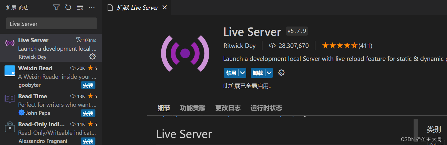Select the Weixin Read extension
Screen dimensions: 447x145
tap(51, 76)
